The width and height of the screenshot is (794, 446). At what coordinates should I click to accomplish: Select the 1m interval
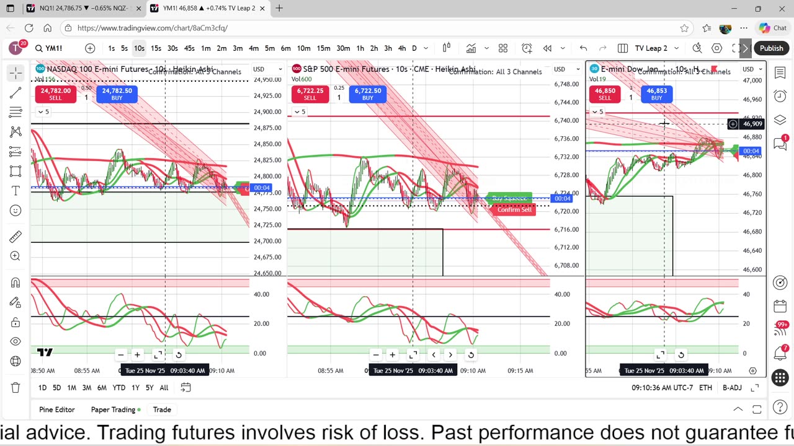[x=205, y=48]
